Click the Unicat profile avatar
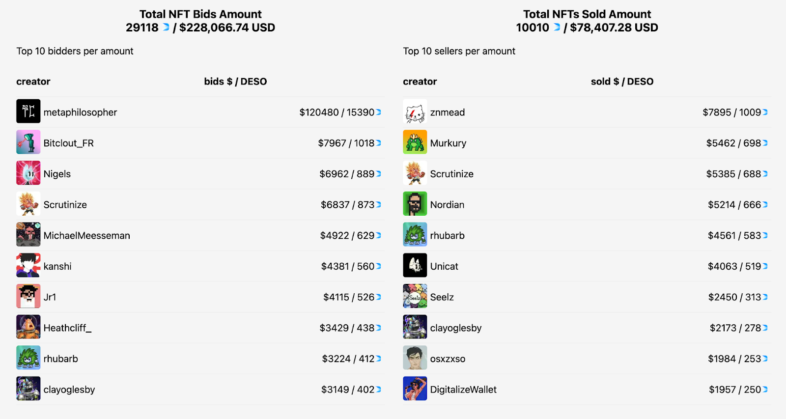 (415, 266)
